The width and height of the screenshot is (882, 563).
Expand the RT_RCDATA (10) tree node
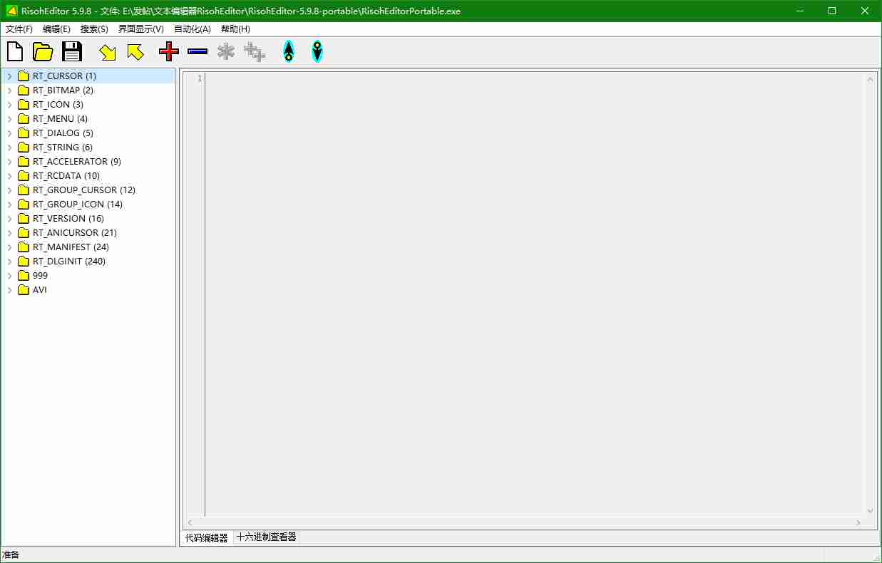(x=9, y=175)
